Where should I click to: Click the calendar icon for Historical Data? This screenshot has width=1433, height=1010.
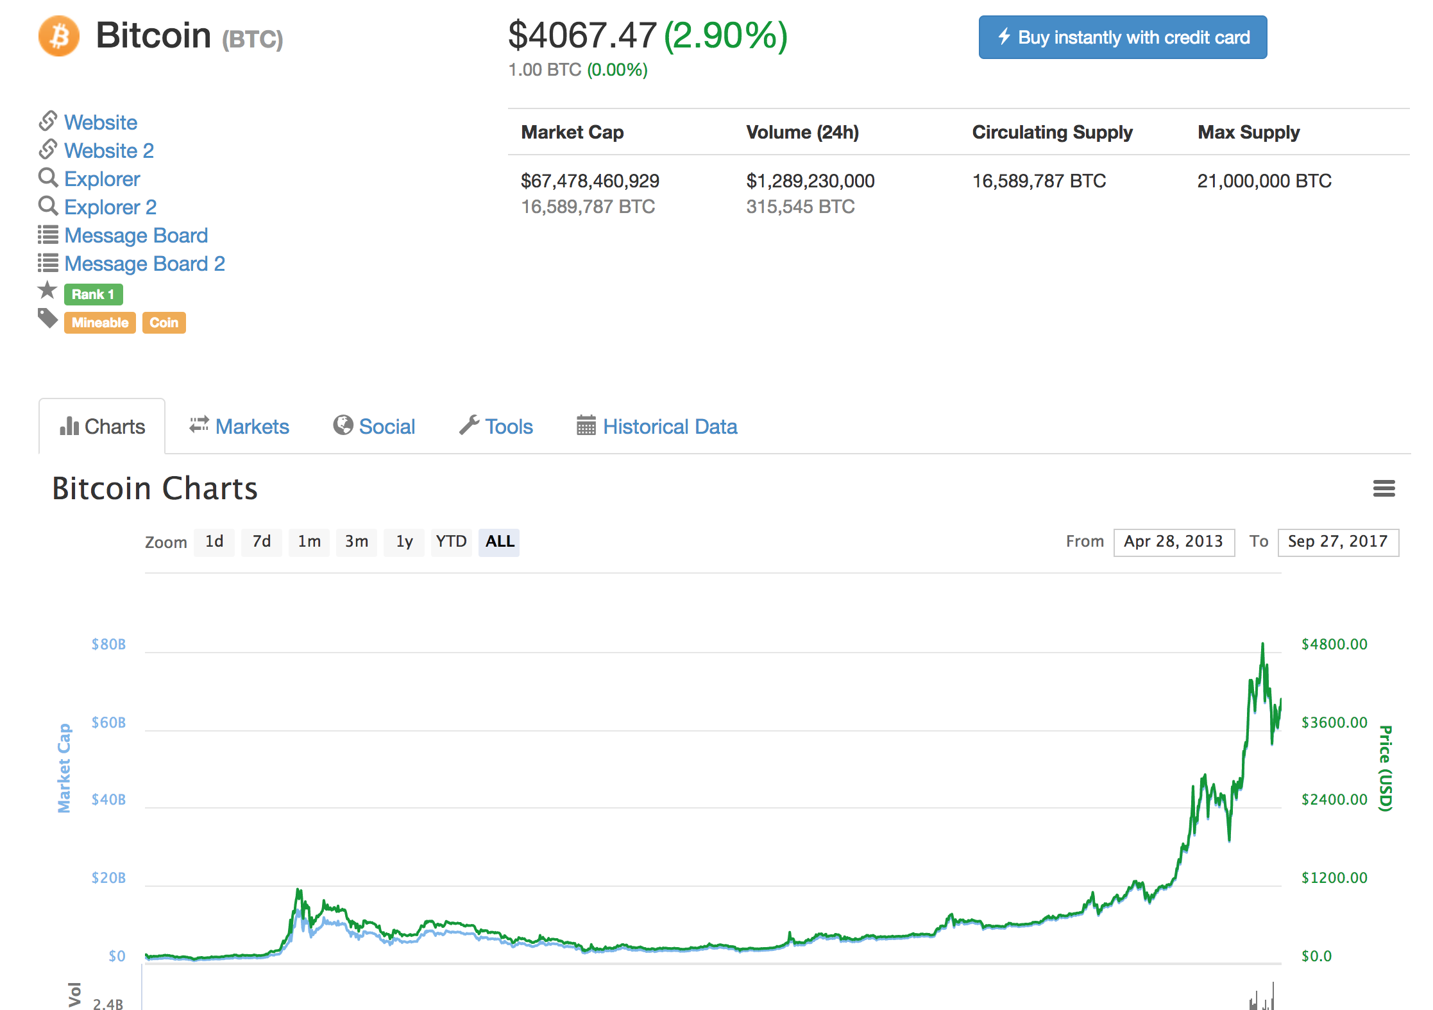tap(586, 425)
